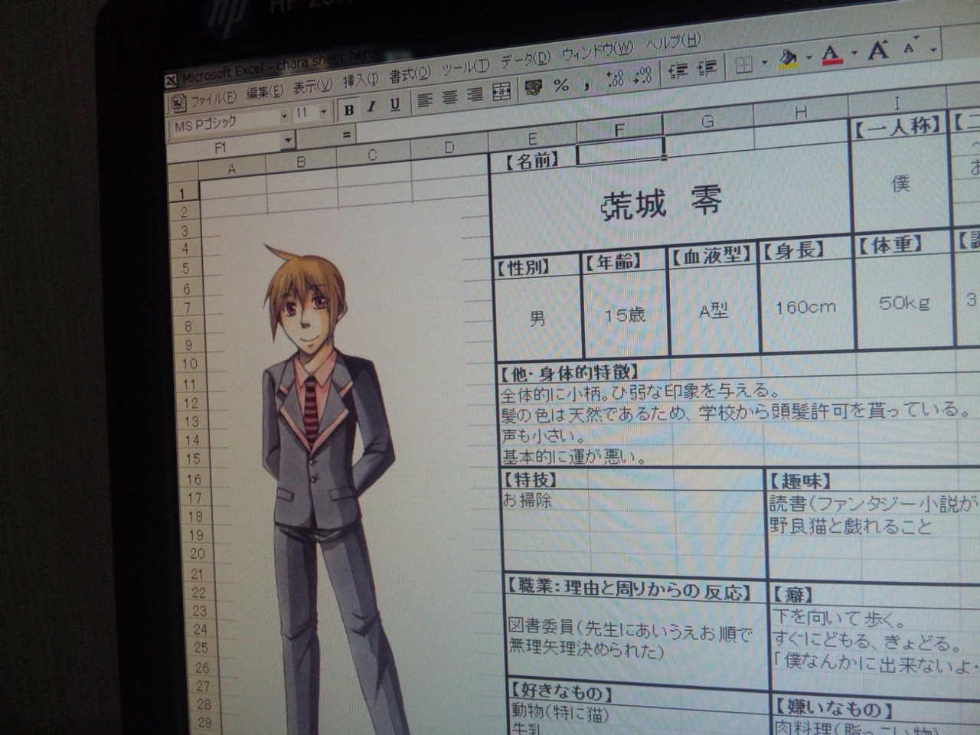
Task: Click the cell containing 僕
Action: click(x=901, y=184)
